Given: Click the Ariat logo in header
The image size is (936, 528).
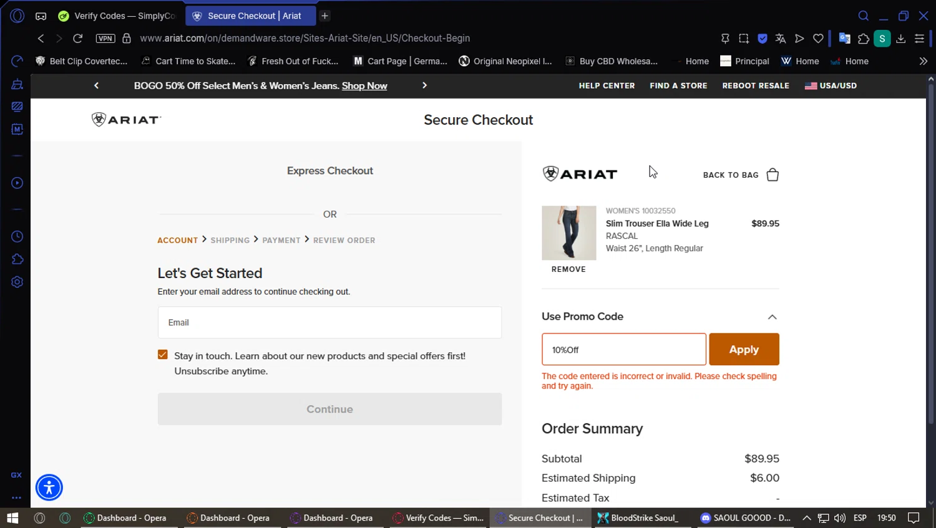Looking at the screenshot, I should pos(126,120).
